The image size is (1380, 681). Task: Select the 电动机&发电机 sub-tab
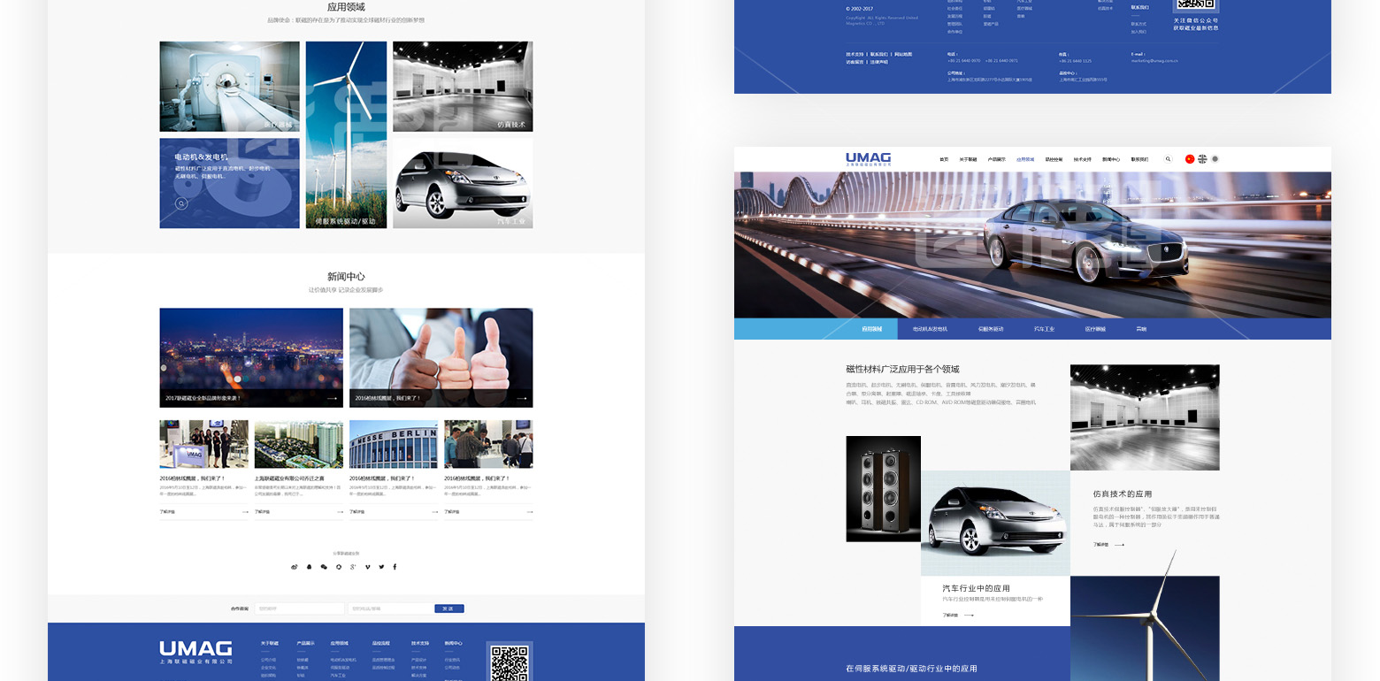tap(930, 329)
